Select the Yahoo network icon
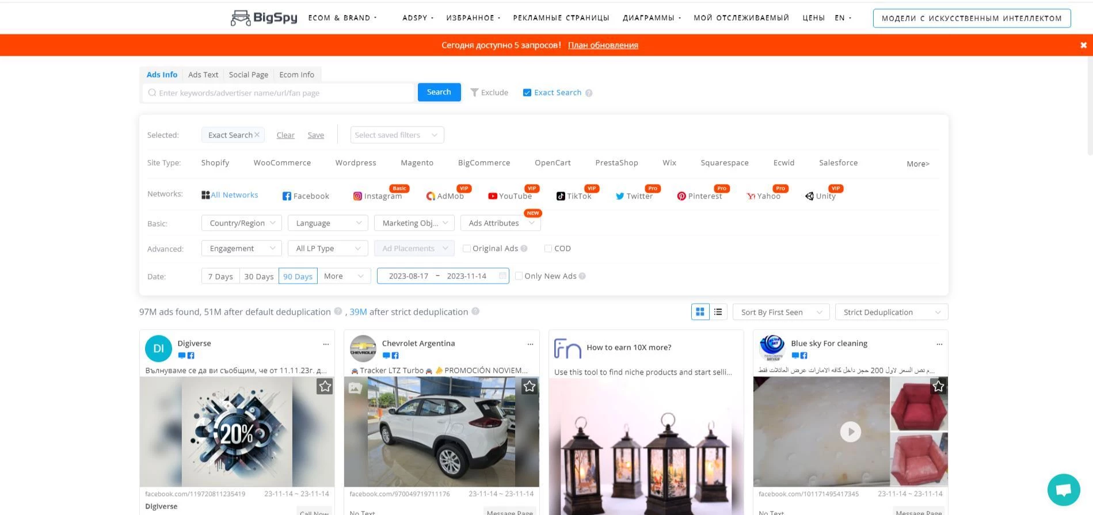Screen dimensions: 1093x515 point(751,196)
